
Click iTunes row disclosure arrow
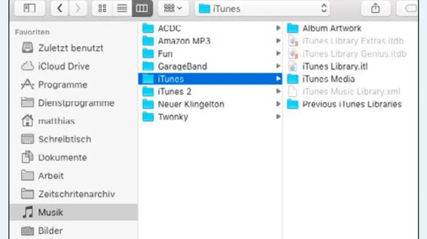point(278,79)
